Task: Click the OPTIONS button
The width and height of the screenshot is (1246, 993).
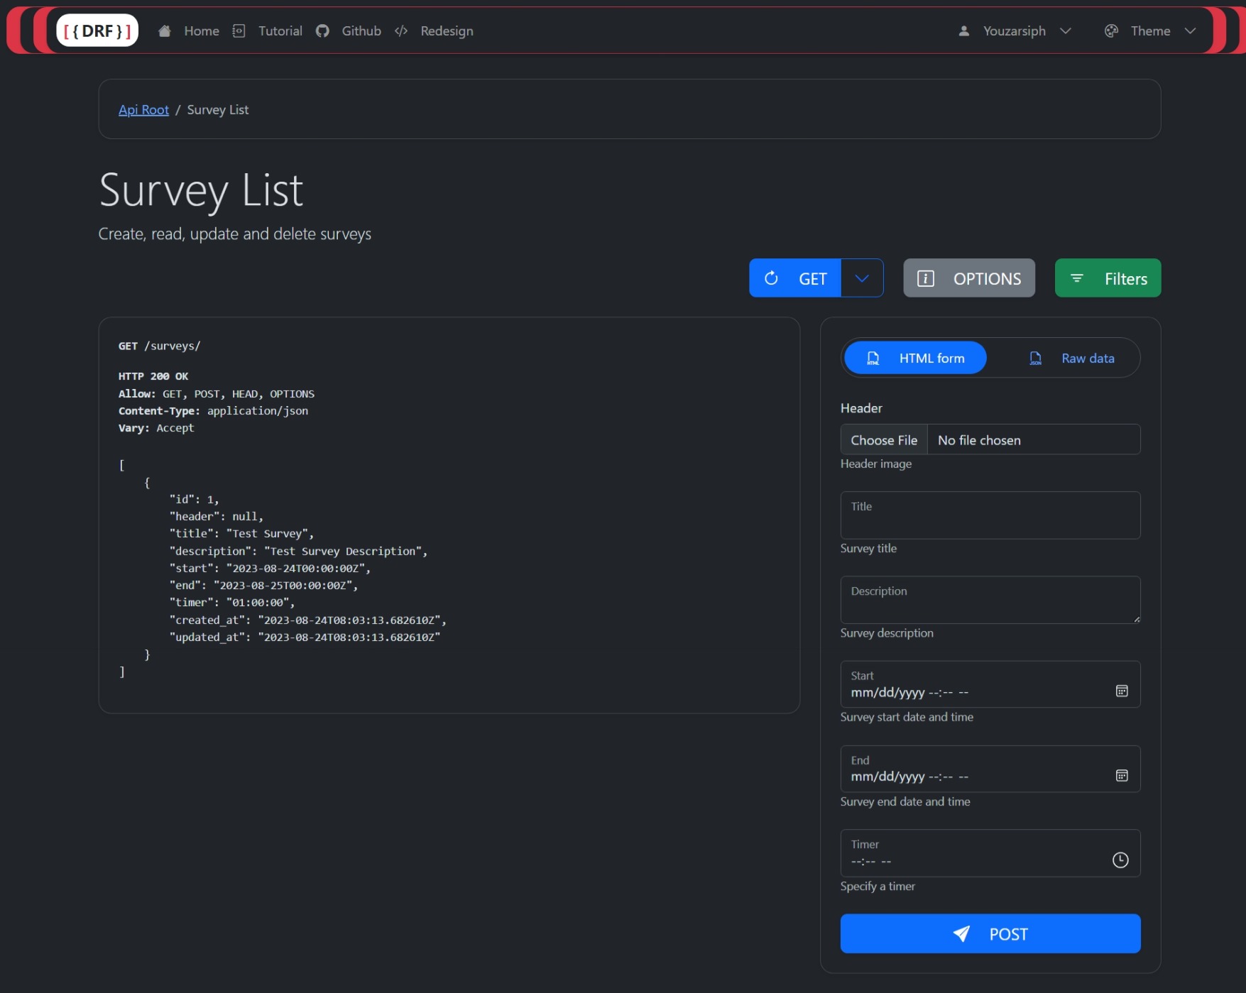Action: pyautogui.click(x=968, y=278)
